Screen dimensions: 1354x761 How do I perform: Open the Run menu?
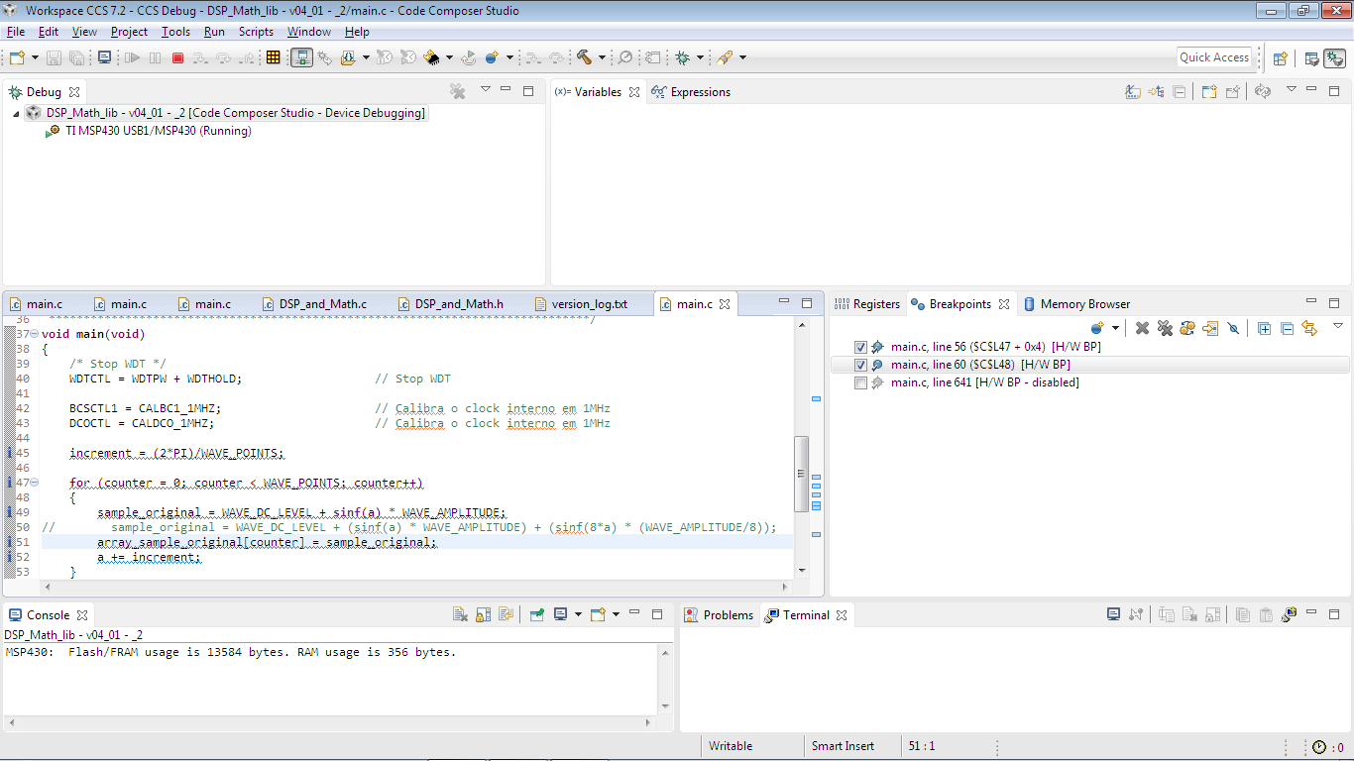pos(214,32)
